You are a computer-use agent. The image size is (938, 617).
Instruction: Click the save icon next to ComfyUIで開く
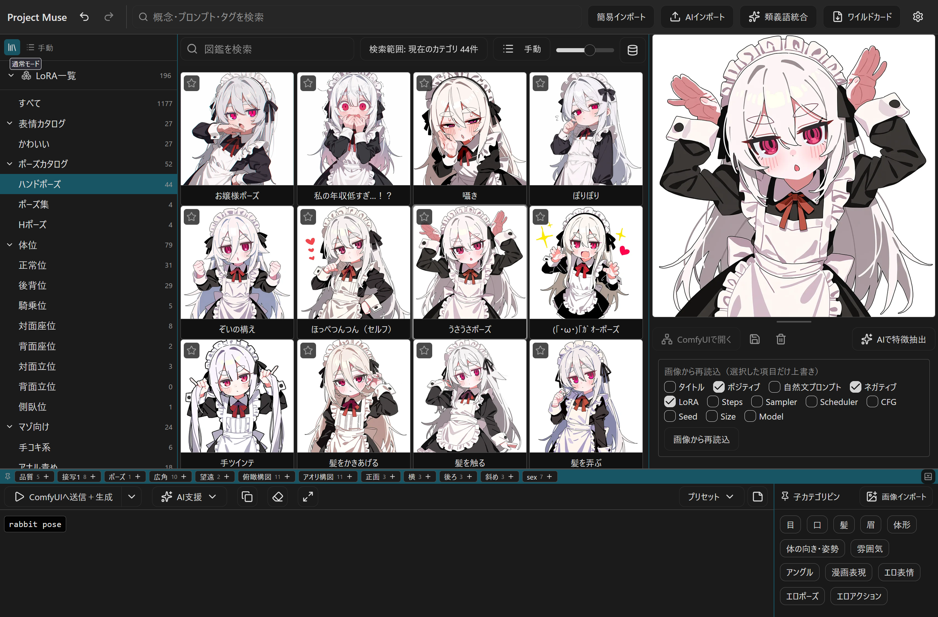(x=754, y=339)
